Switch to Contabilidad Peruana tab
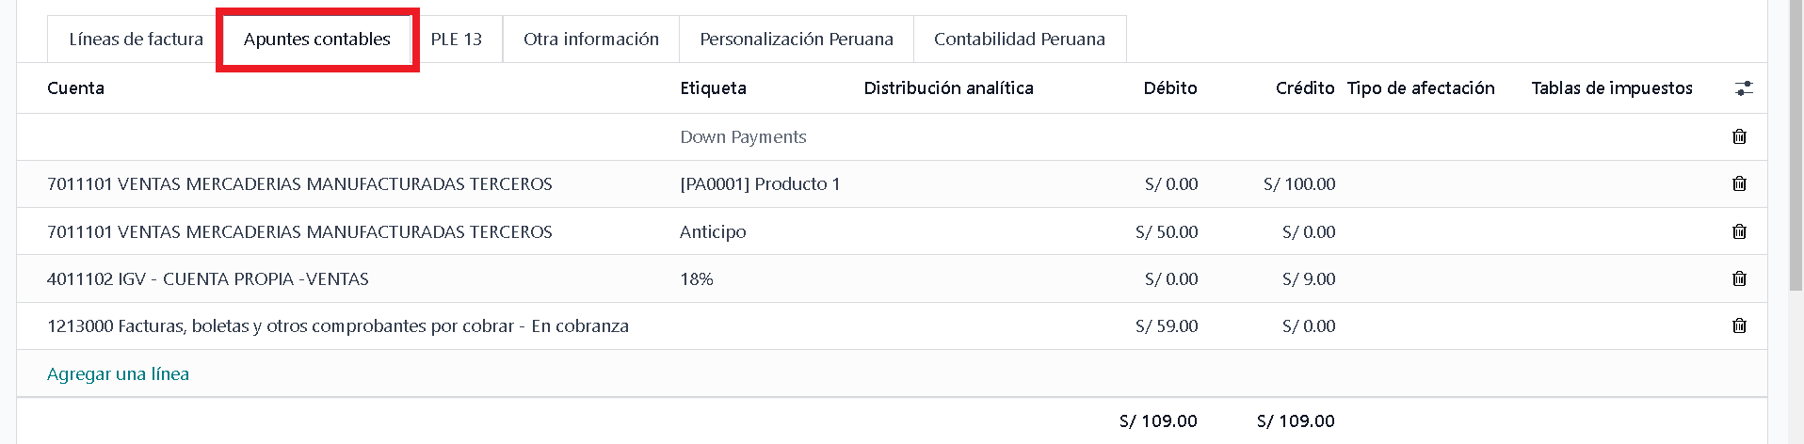The width and height of the screenshot is (1804, 444). 1020,39
